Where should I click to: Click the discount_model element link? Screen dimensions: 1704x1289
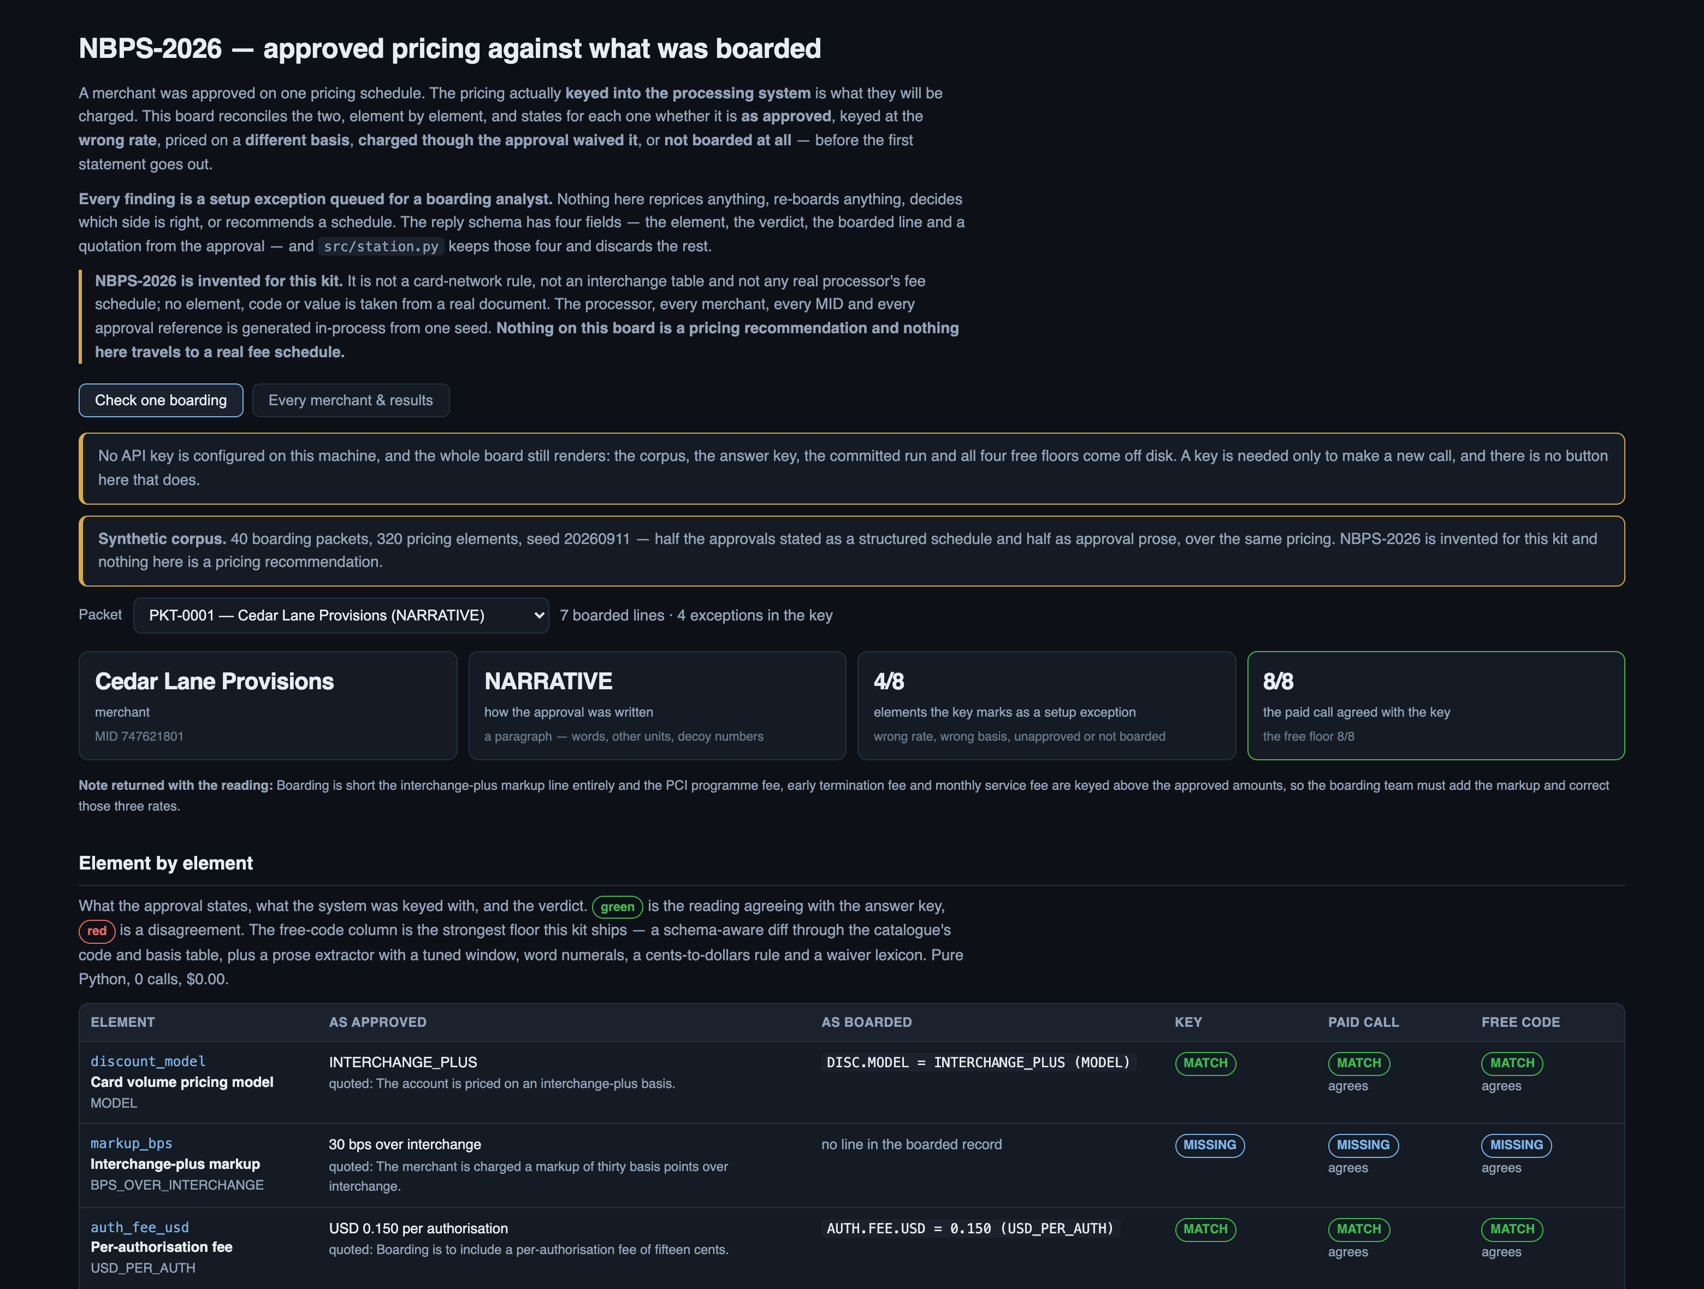148,1062
